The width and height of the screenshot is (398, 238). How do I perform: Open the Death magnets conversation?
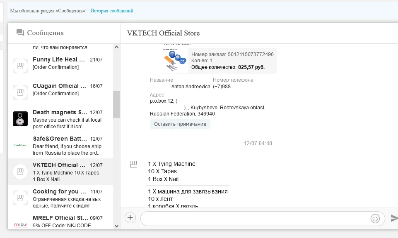tap(60, 119)
